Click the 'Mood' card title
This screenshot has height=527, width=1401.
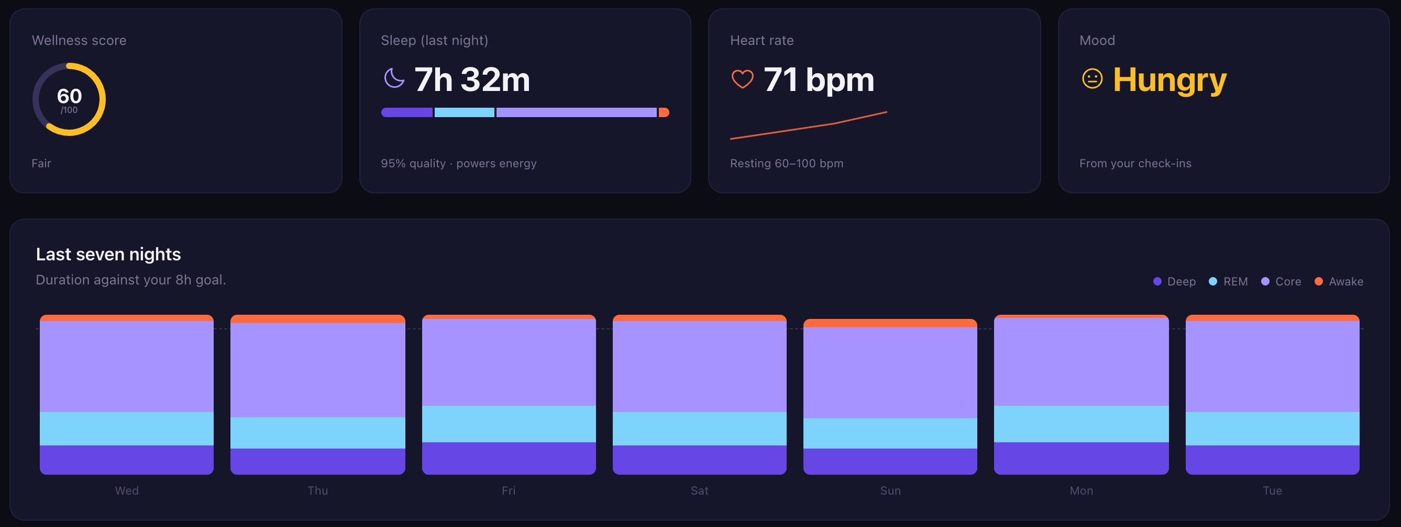(x=1097, y=40)
